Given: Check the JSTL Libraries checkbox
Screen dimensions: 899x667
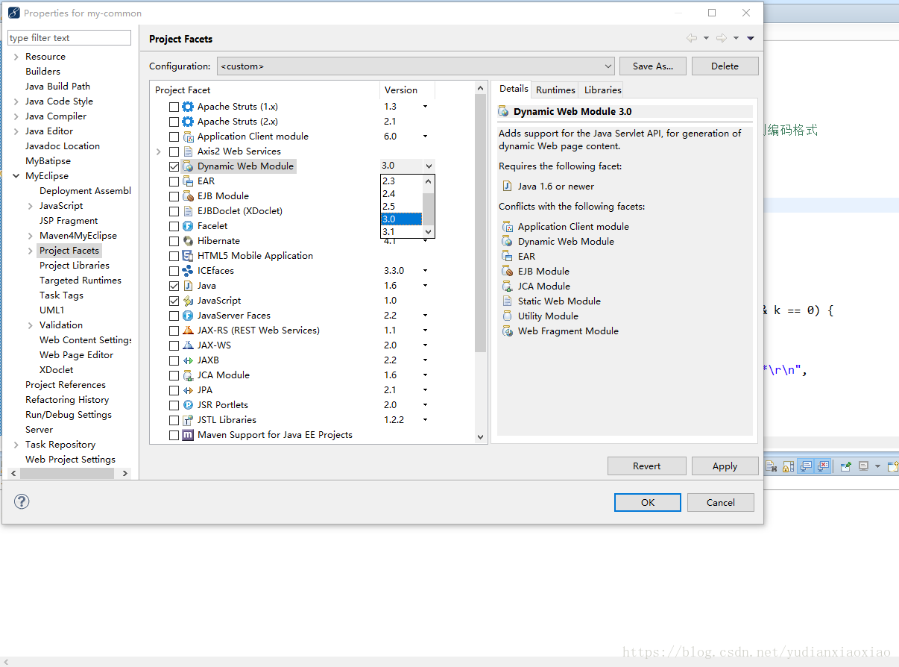Looking at the screenshot, I should (x=174, y=420).
